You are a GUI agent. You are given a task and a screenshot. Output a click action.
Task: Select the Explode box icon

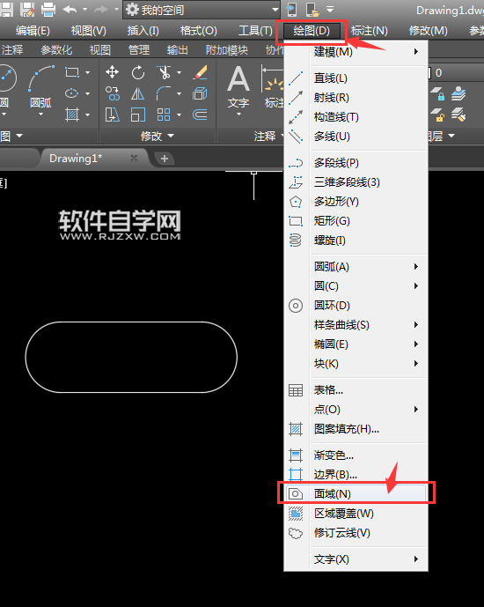click(201, 93)
